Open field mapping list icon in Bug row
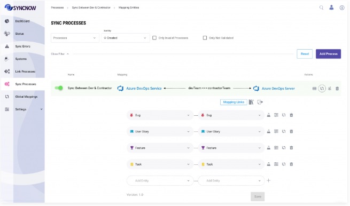This screenshot has height=206, width=350. pos(276,115)
